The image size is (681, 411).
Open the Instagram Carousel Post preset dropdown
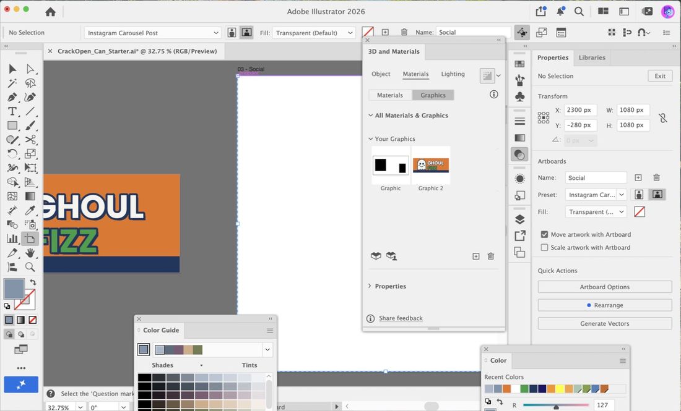pos(153,33)
